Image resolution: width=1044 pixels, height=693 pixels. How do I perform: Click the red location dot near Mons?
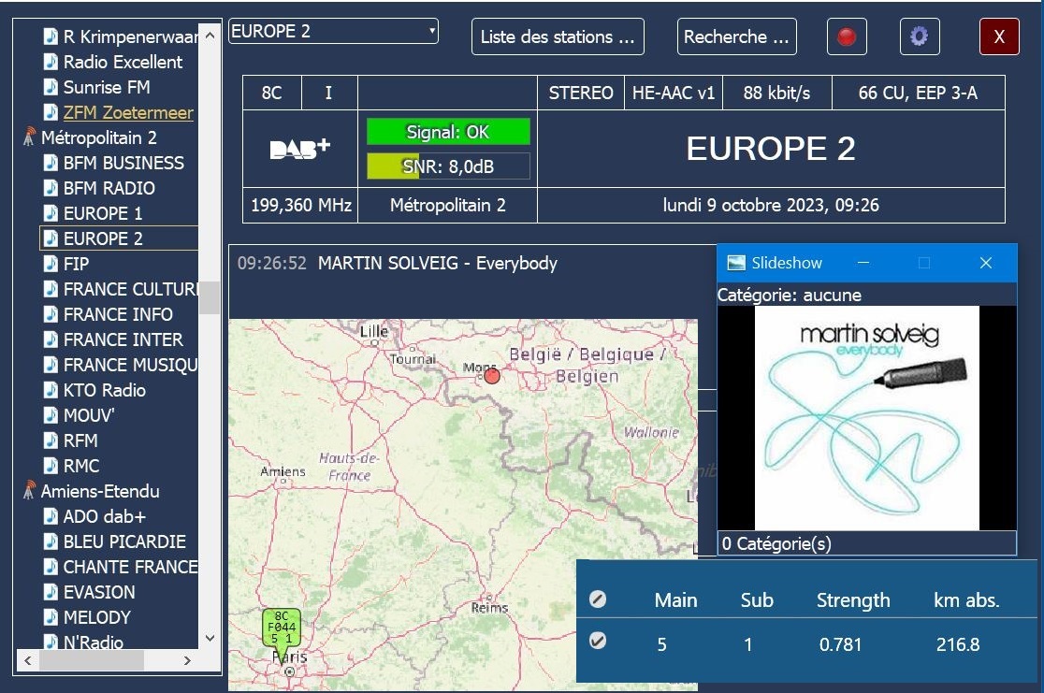[x=492, y=376]
